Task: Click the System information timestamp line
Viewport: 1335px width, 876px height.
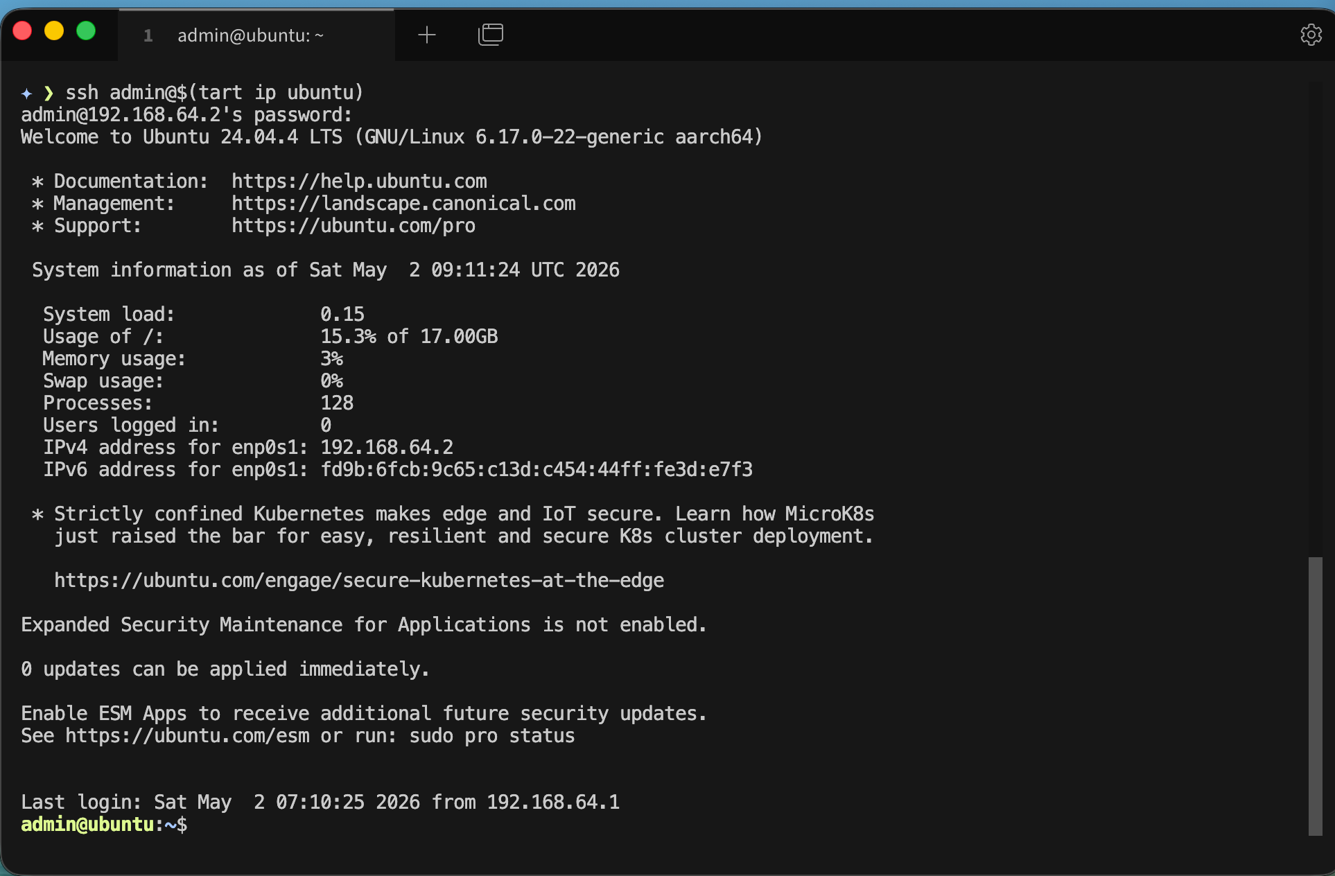Action: point(326,270)
